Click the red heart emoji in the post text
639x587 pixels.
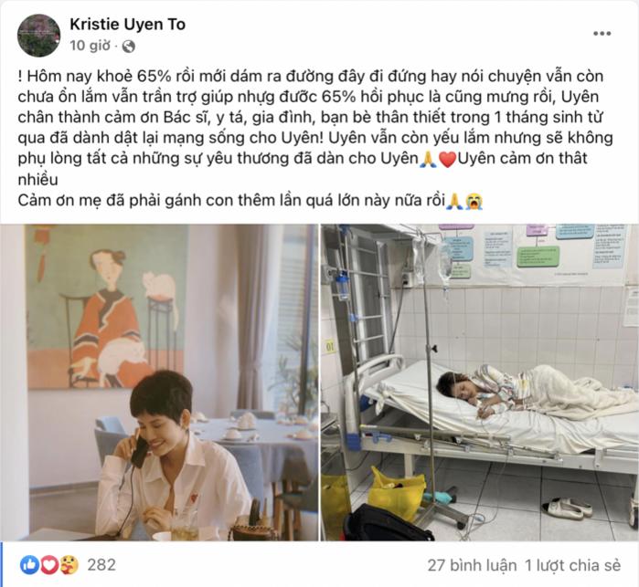click(x=447, y=160)
